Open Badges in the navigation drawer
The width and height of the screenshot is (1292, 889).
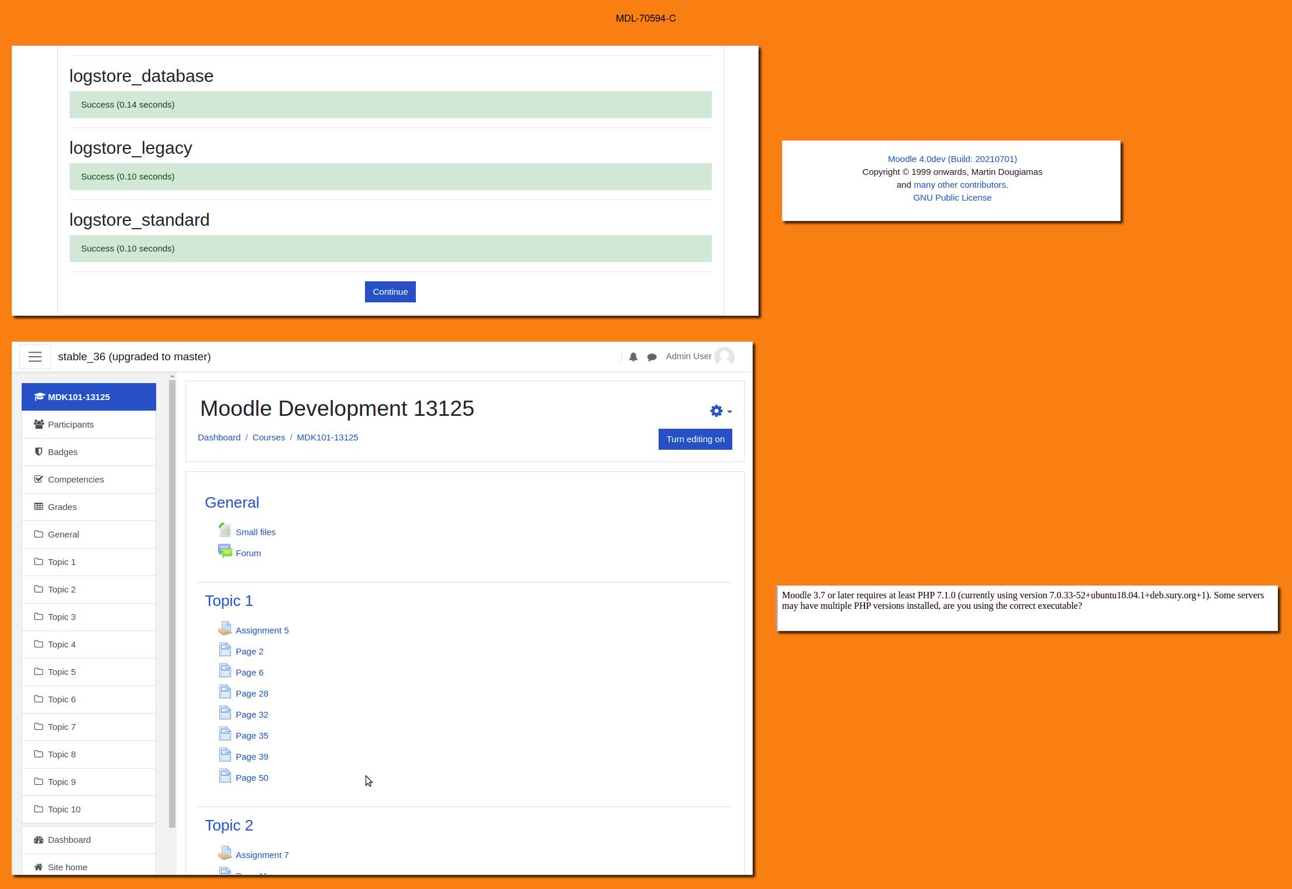(89, 452)
